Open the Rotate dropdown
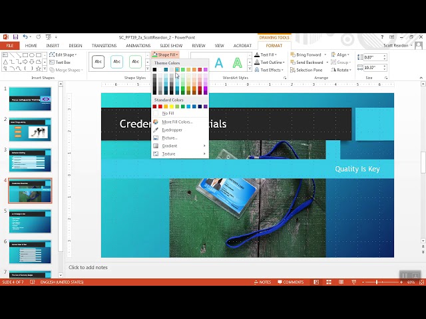This screenshot has height=319, width=426. click(x=341, y=70)
